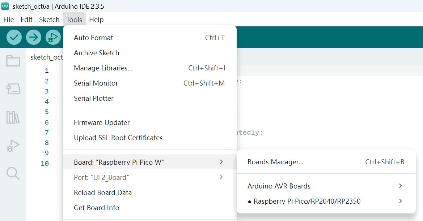This screenshot has height=221, width=423.
Task: Click the Verify checkmark button
Action: pyautogui.click(x=14, y=37)
